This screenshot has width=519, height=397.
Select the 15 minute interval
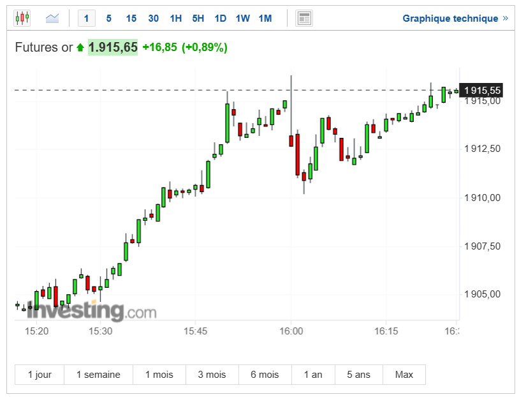pyautogui.click(x=131, y=19)
